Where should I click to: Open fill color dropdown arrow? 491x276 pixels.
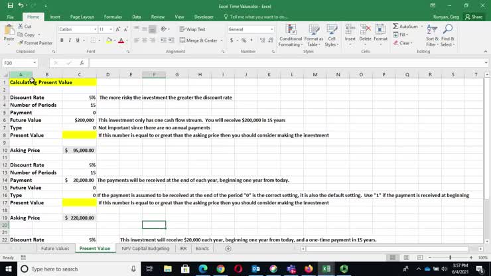(115, 40)
